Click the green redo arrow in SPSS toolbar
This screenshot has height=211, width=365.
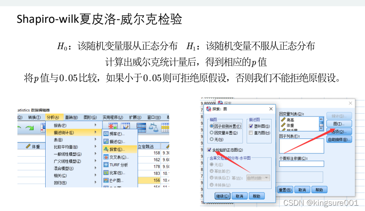coord(30,128)
